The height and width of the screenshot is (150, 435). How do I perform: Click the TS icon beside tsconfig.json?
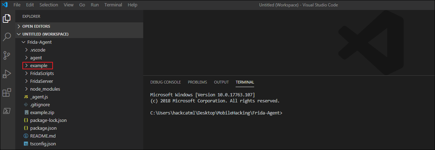coord(26,144)
